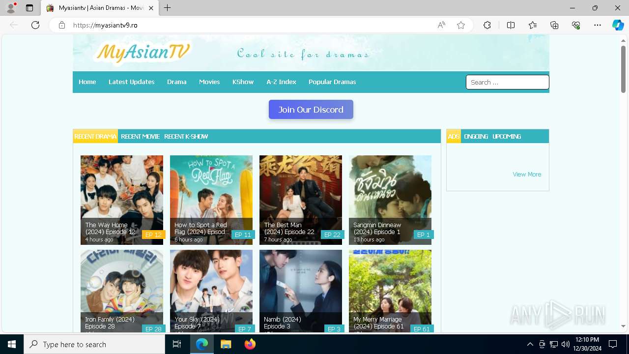Open Latest Updates page

point(132,82)
